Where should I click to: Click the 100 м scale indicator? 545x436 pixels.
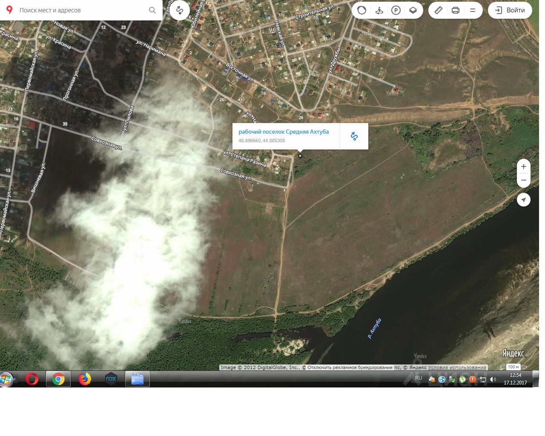point(513,367)
